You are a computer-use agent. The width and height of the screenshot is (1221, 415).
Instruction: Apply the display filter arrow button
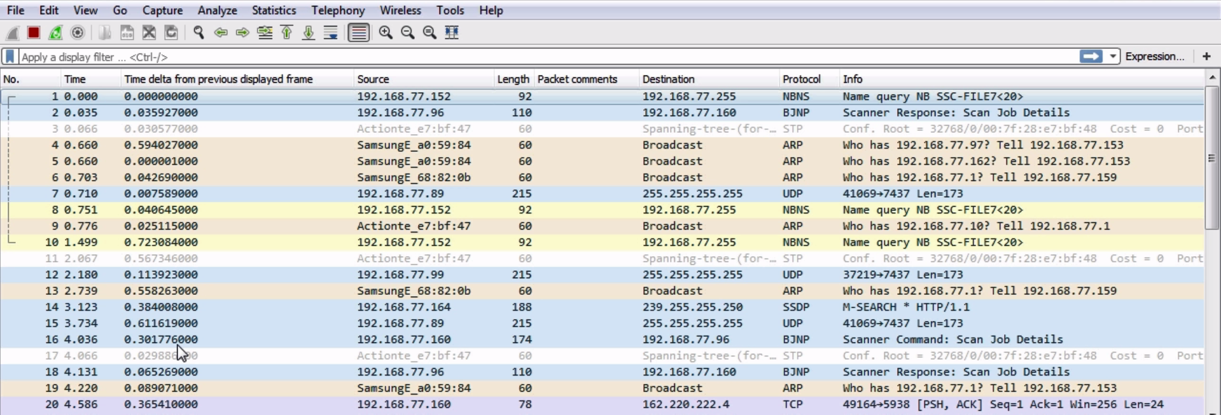(1091, 57)
